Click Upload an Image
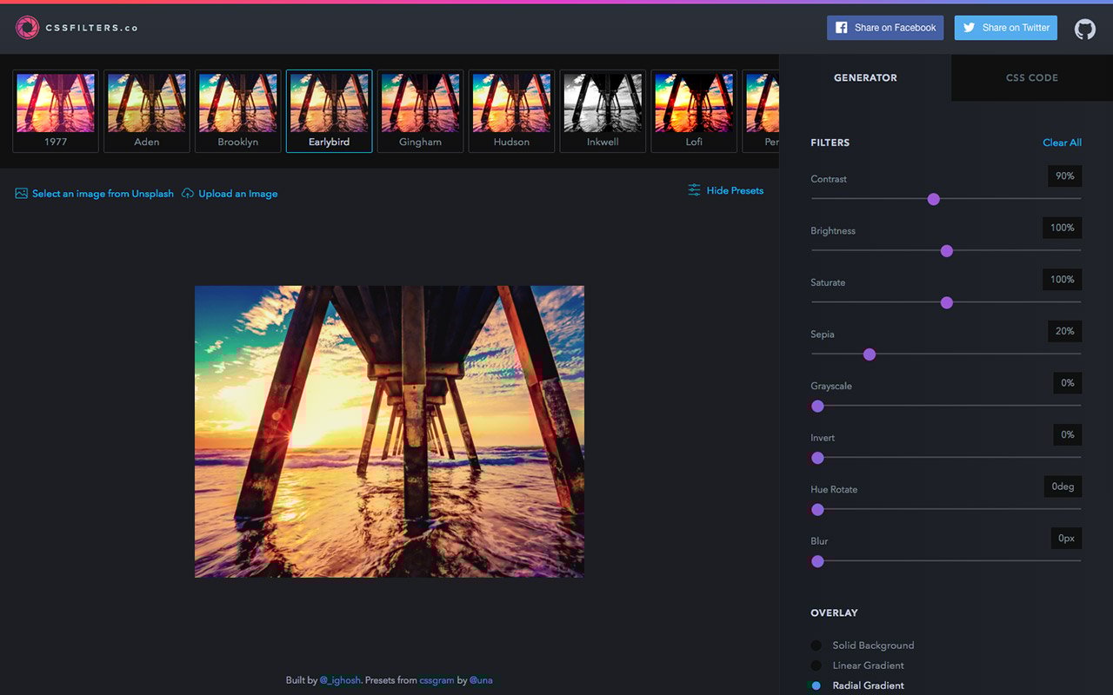1113x695 pixels. [x=237, y=193]
